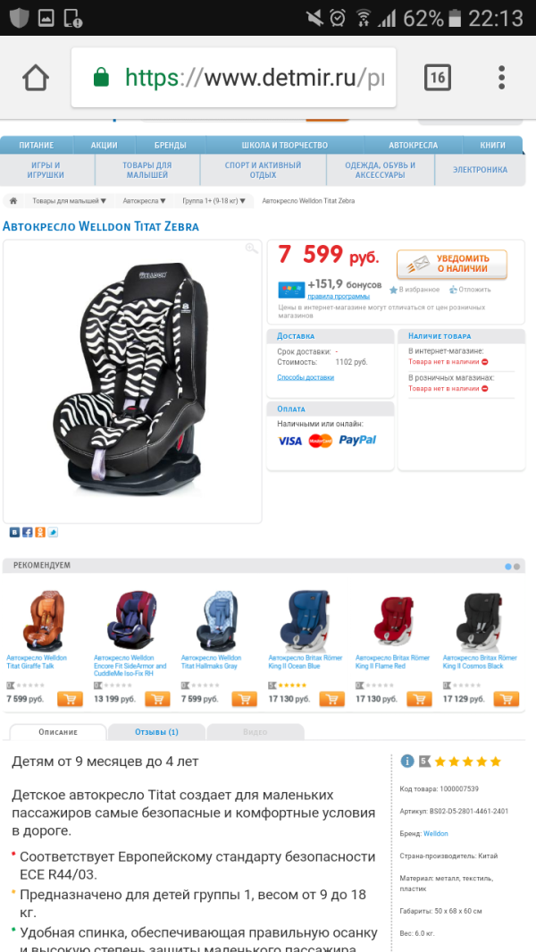The image size is (536, 952).
Task: Open the Способы доставки link
Action: pyautogui.click(x=306, y=377)
